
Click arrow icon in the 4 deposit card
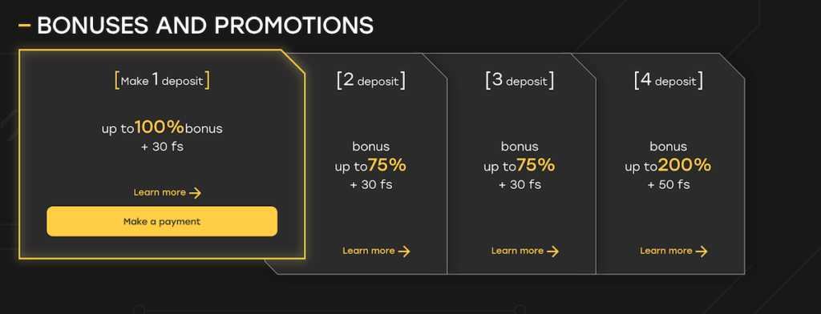tap(702, 252)
